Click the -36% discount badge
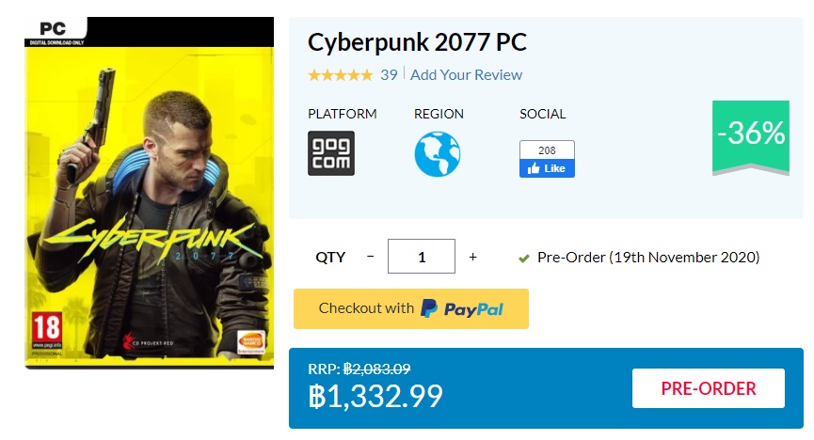814x440 pixels. click(x=750, y=135)
